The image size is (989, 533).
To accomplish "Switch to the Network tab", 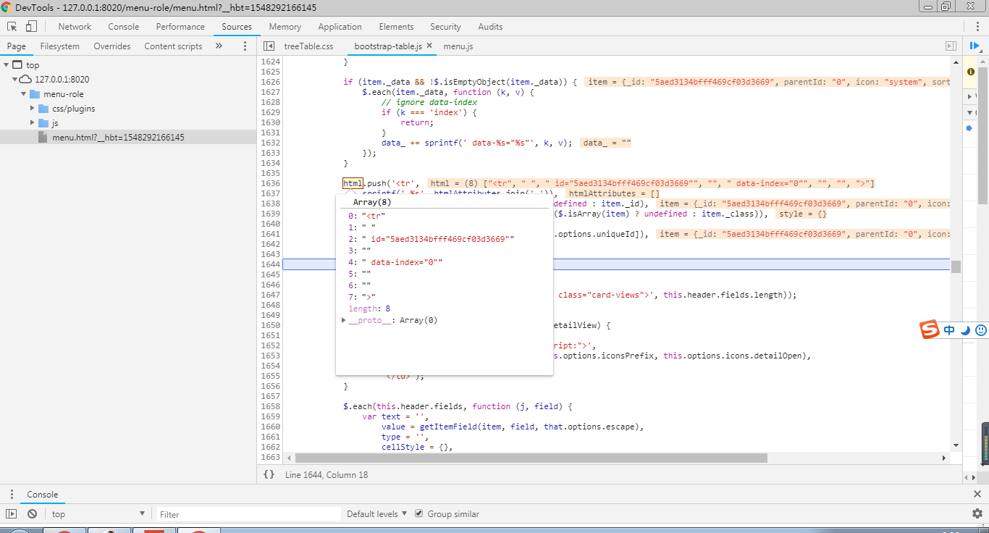I will coord(75,27).
